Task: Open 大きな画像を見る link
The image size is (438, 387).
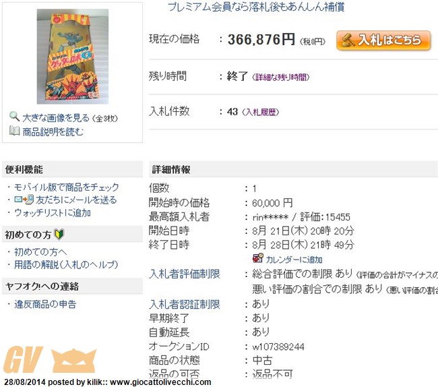Action: point(56,118)
